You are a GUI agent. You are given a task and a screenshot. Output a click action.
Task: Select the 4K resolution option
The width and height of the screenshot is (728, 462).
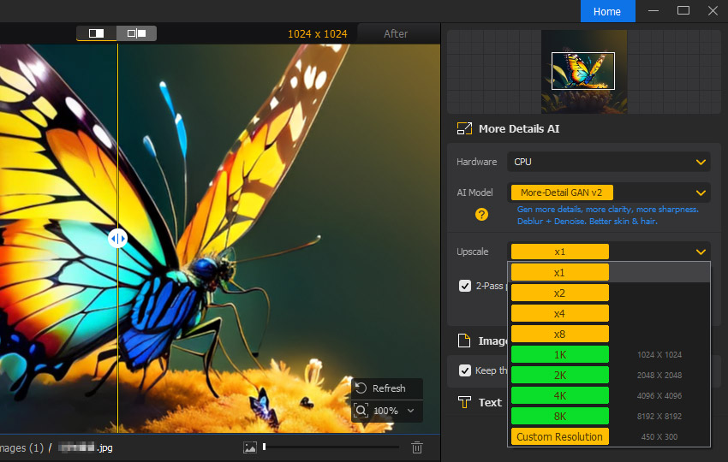(x=560, y=395)
